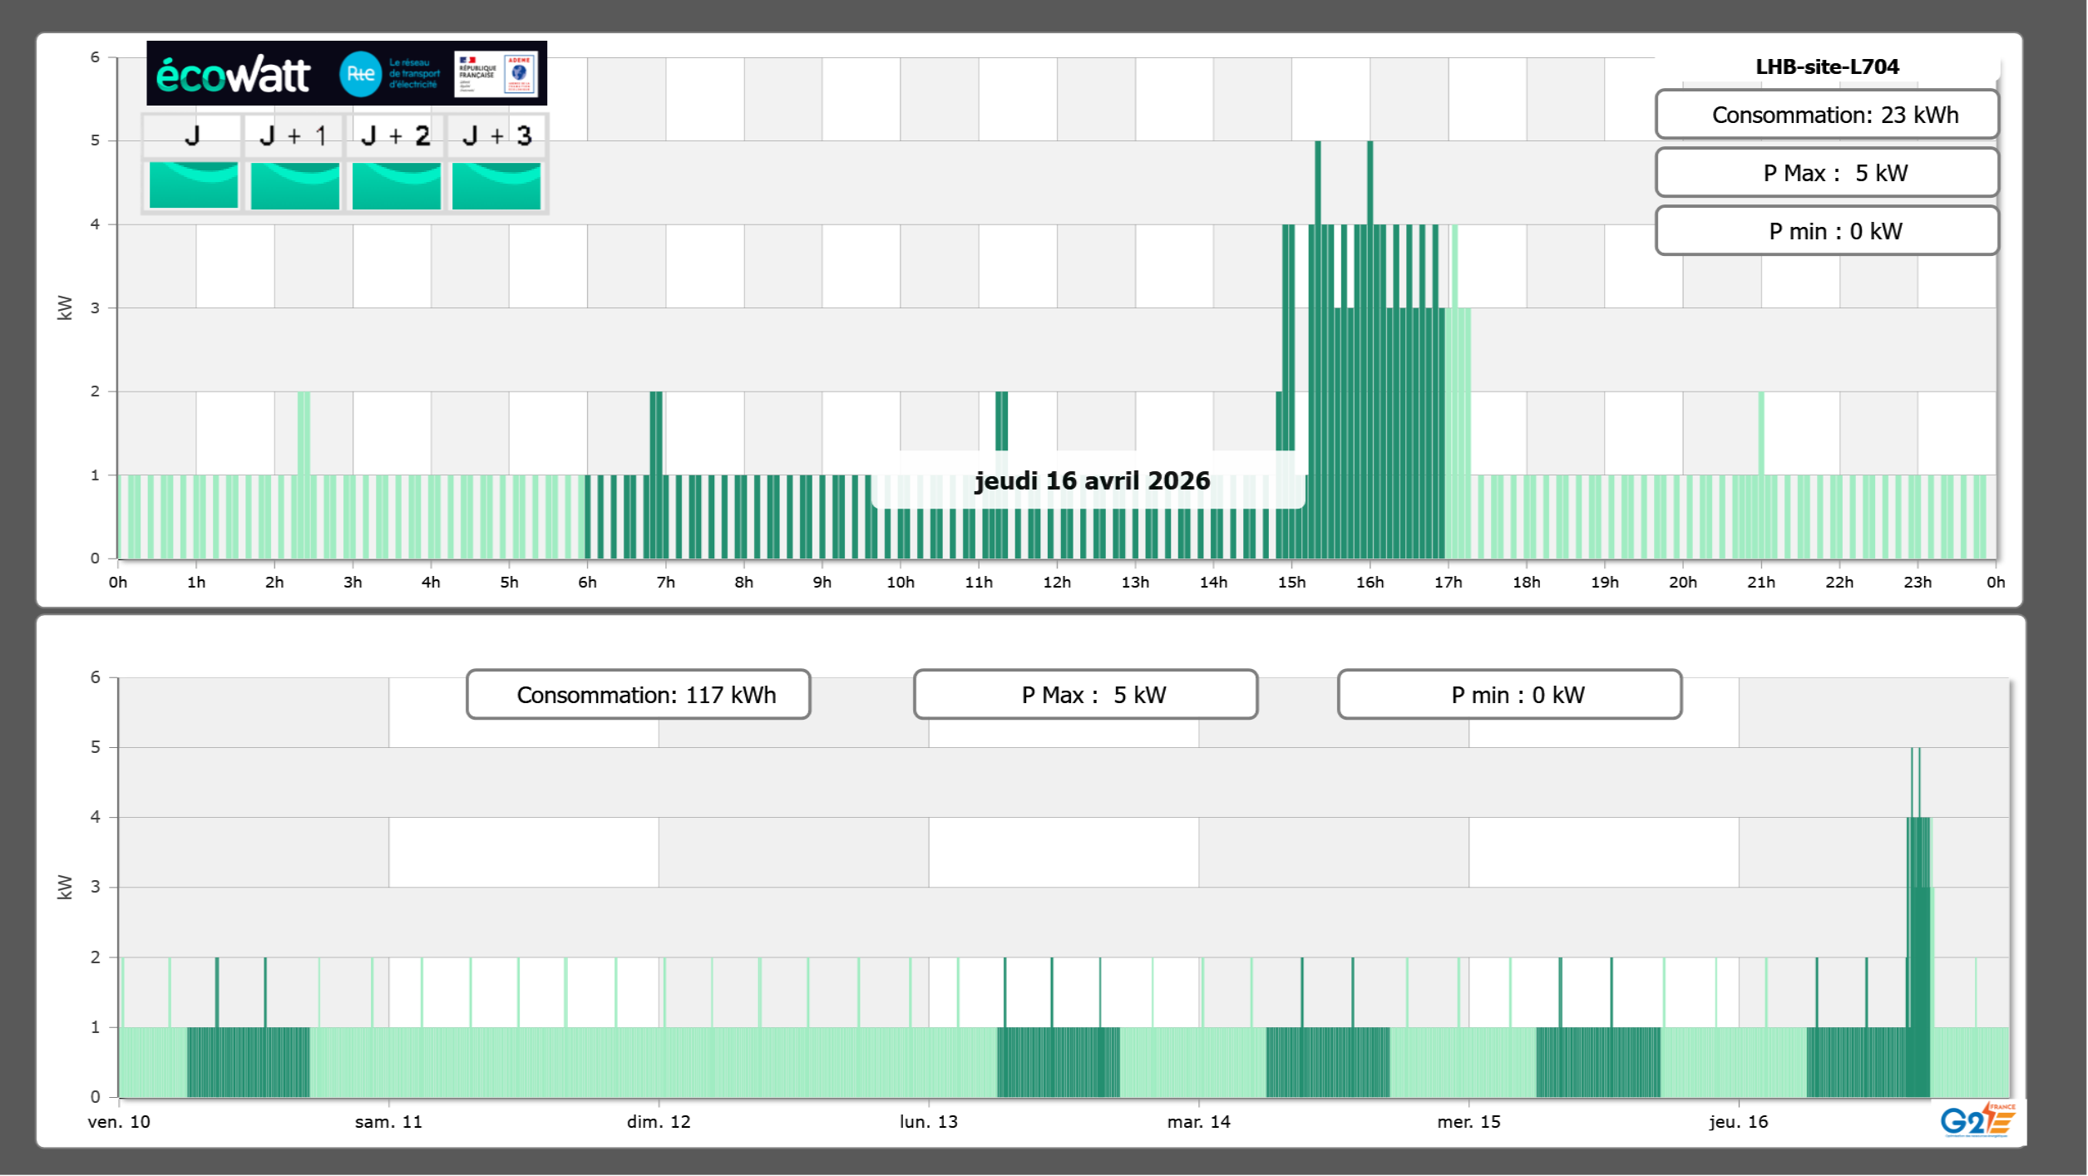2088x1176 pixels.
Task: Click the G2E France logo
Action: 1977,1120
